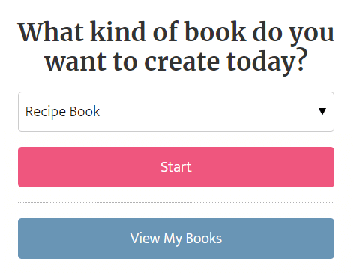Show book type options list

[x=176, y=112]
